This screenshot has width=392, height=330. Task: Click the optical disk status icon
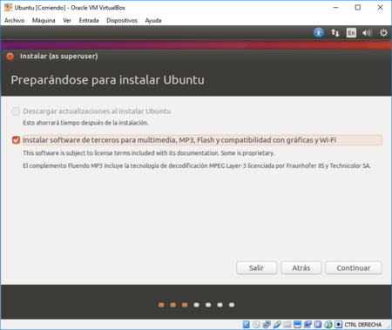coord(256,324)
